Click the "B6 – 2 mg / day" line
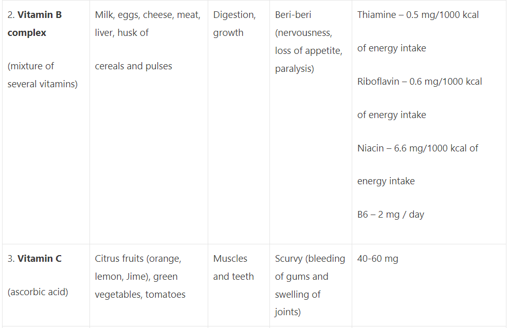 click(x=390, y=215)
